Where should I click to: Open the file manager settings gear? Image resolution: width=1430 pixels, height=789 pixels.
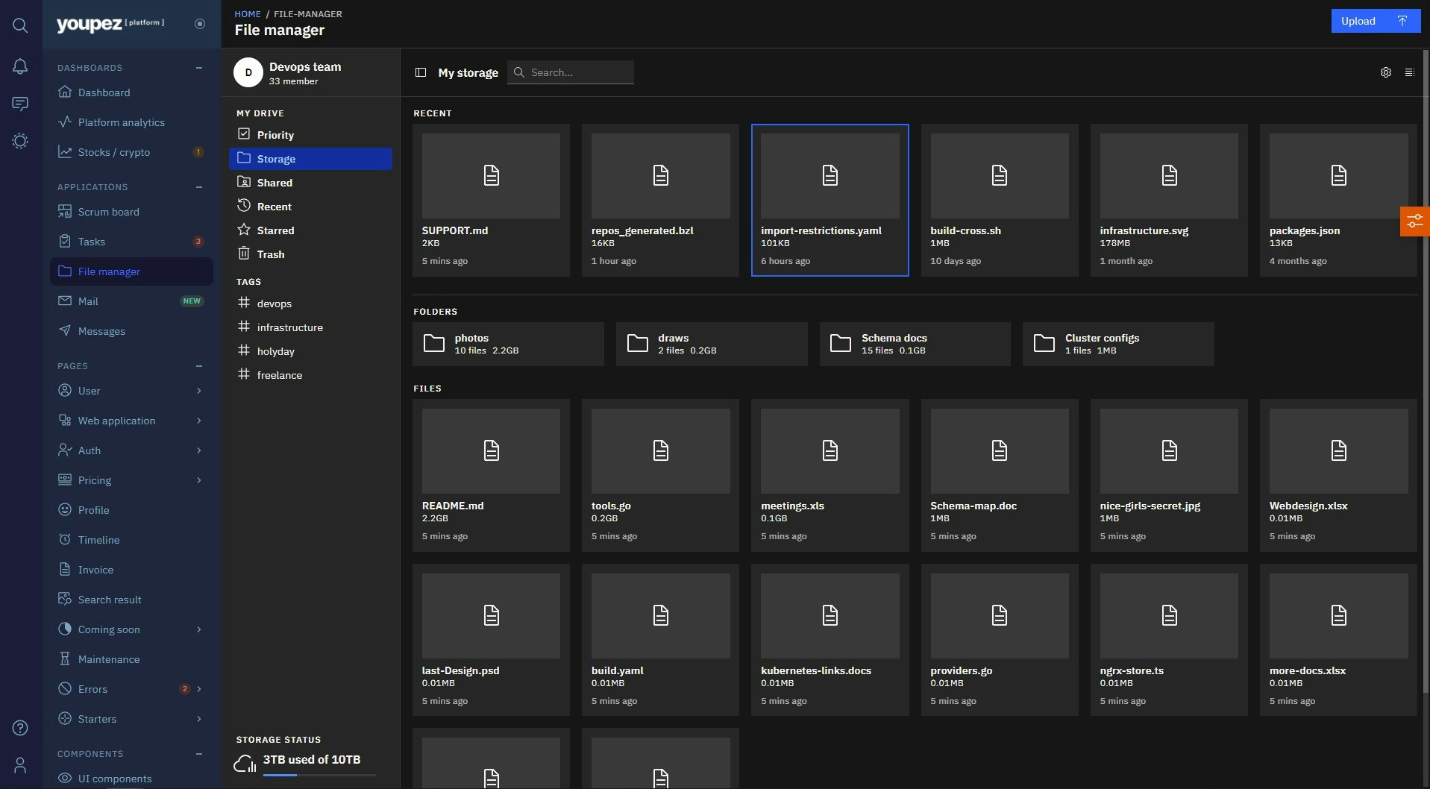coord(1385,72)
